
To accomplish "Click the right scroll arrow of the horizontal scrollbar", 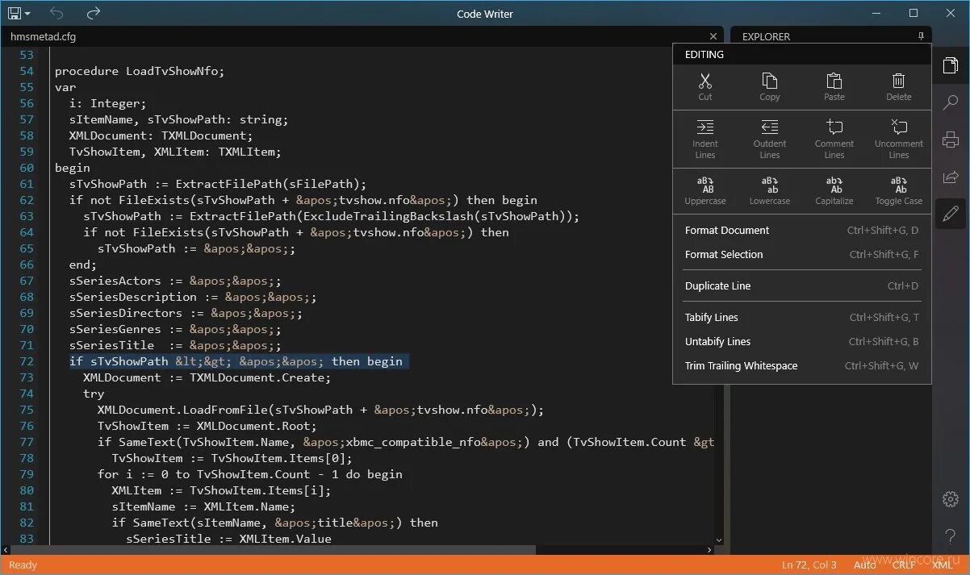I will [708, 550].
